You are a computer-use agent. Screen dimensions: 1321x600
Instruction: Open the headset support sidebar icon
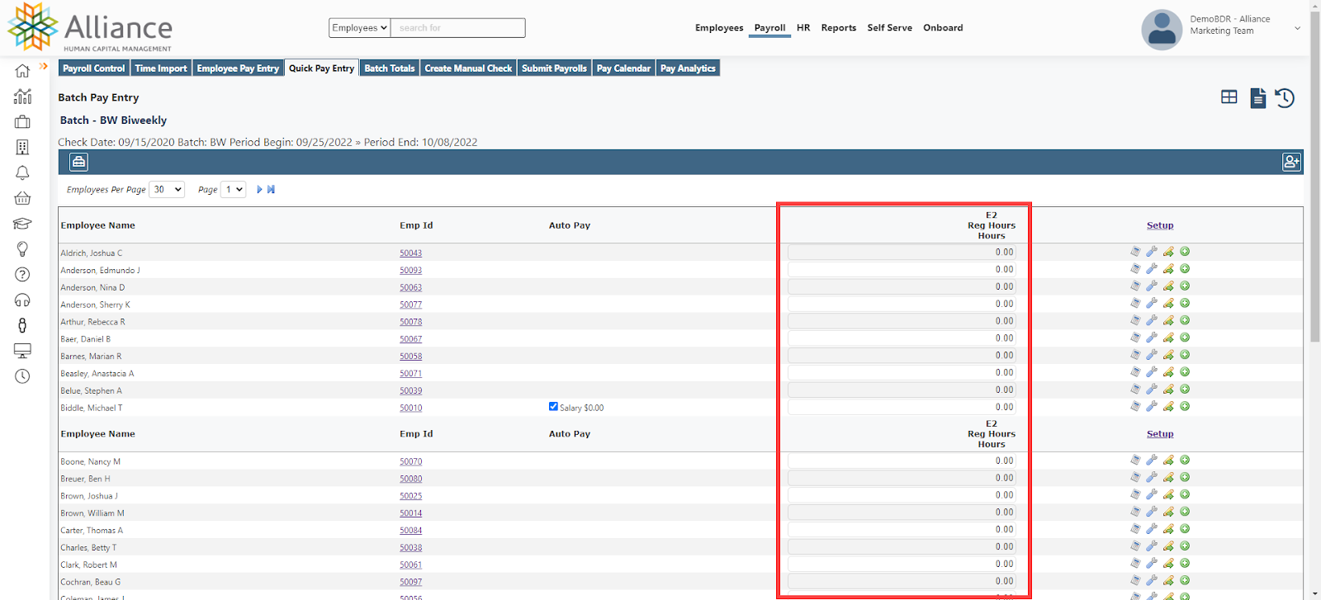(22, 300)
